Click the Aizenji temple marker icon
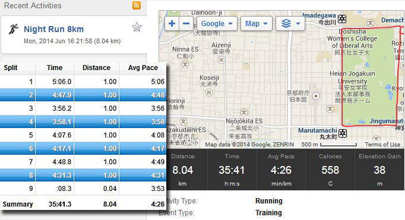 pos(221,60)
